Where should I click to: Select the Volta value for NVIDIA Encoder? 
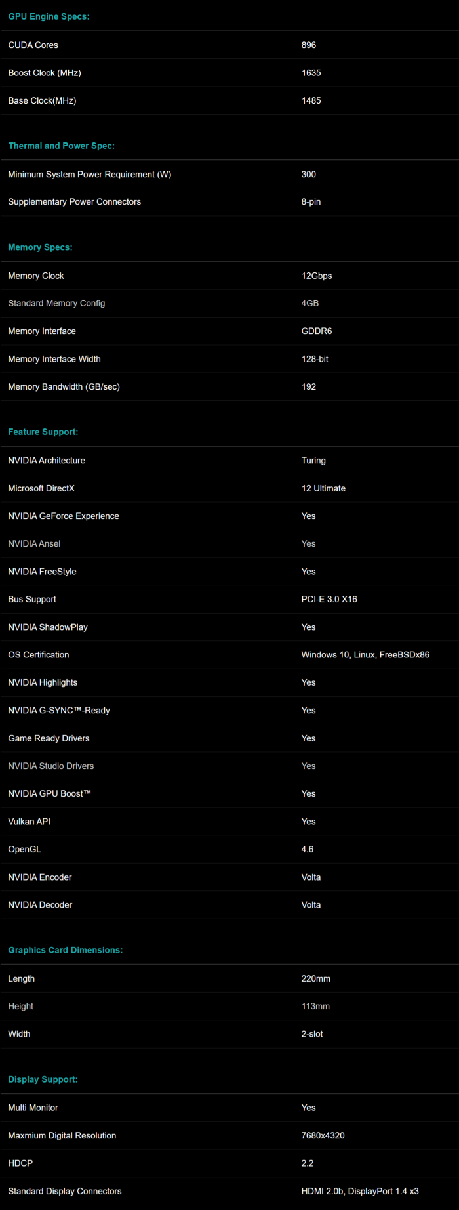click(311, 877)
